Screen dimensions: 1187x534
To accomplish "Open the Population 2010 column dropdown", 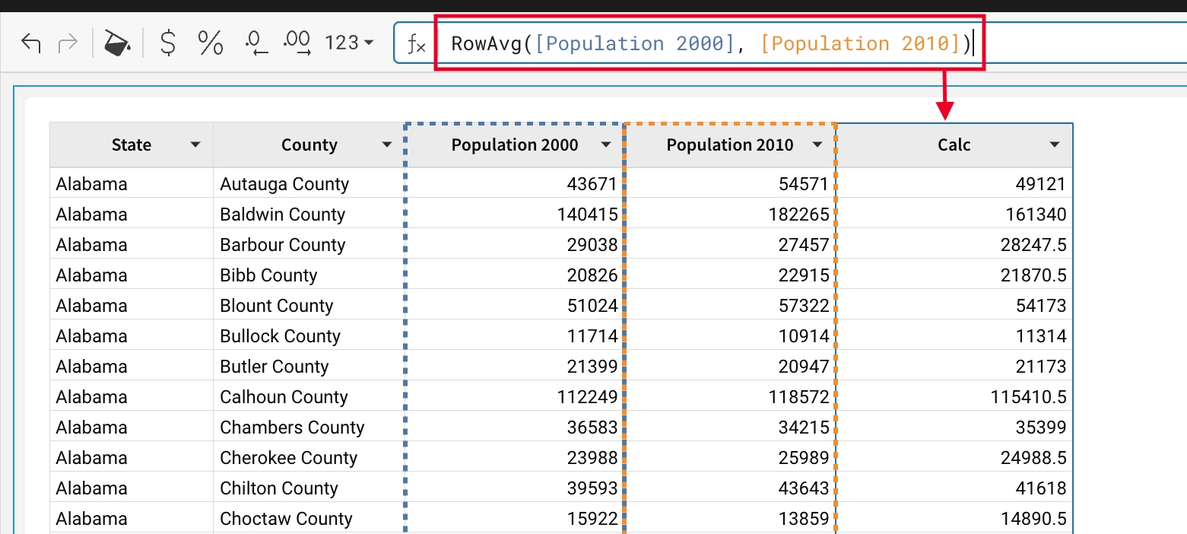I will coord(817,145).
